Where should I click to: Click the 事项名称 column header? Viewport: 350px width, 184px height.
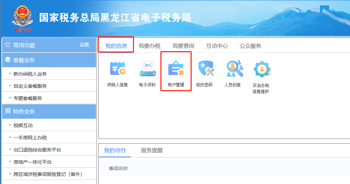tap(118, 168)
